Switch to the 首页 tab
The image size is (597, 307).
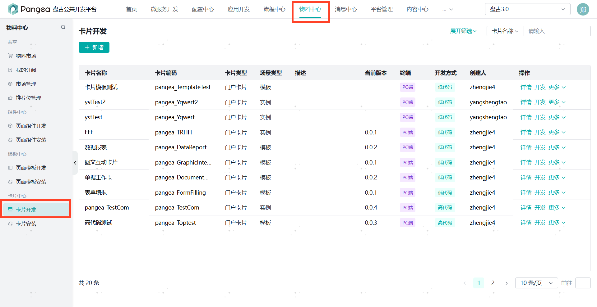click(132, 9)
